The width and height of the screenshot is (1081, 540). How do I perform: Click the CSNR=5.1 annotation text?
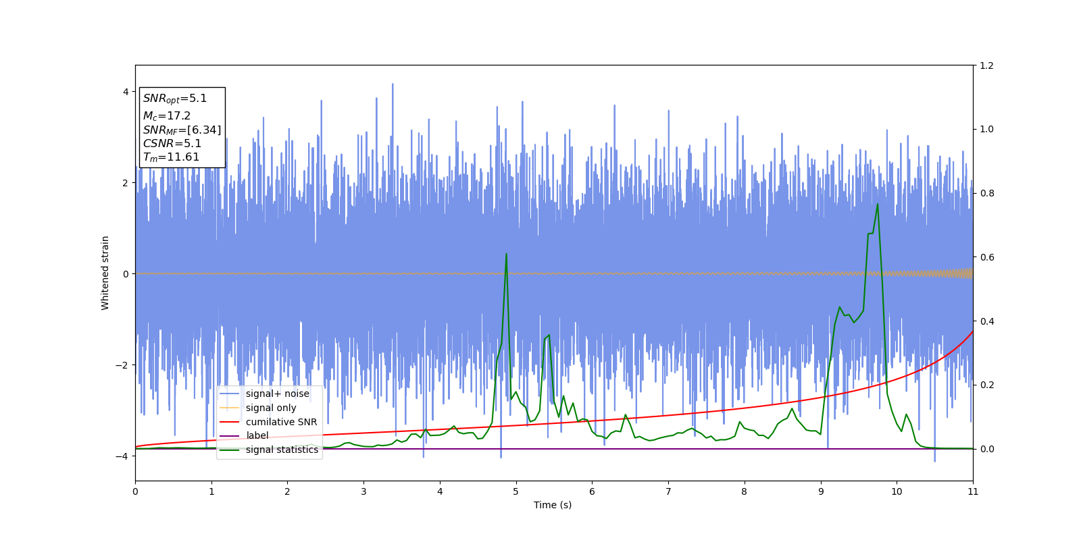click(x=172, y=144)
